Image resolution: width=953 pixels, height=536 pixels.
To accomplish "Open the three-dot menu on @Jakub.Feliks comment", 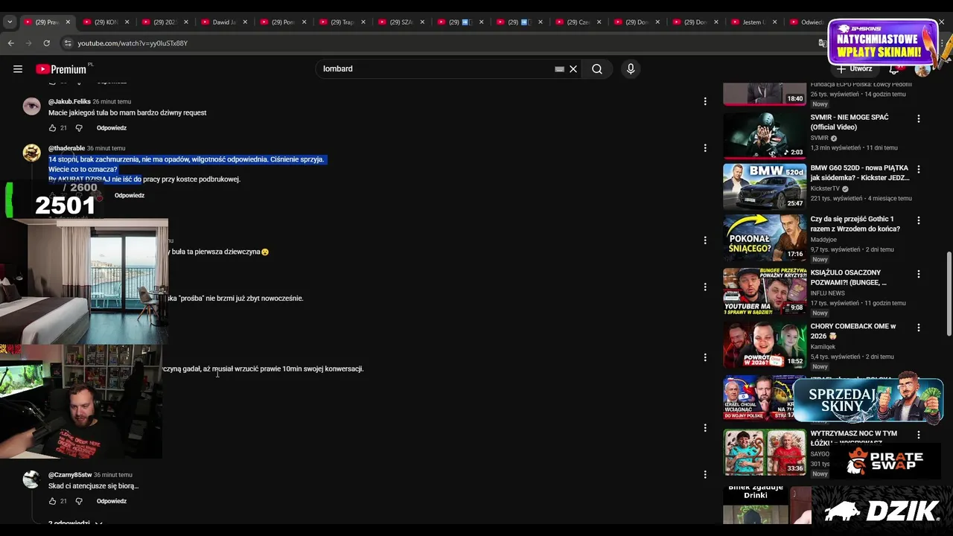I will click(705, 101).
